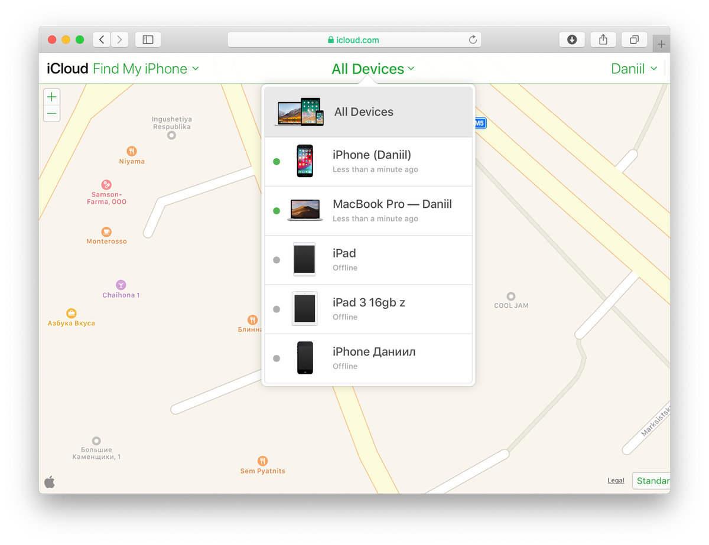Viewport: 709px width, 545px height.
Task: Open Safari downloads button
Action: click(x=572, y=40)
